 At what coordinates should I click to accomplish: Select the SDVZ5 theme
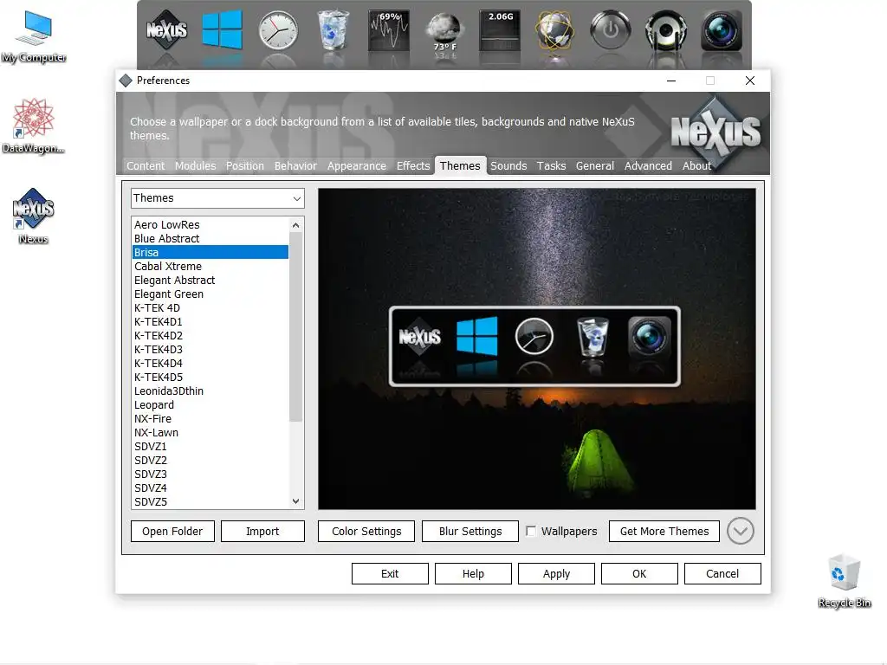pyautogui.click(x=210, y=501)
